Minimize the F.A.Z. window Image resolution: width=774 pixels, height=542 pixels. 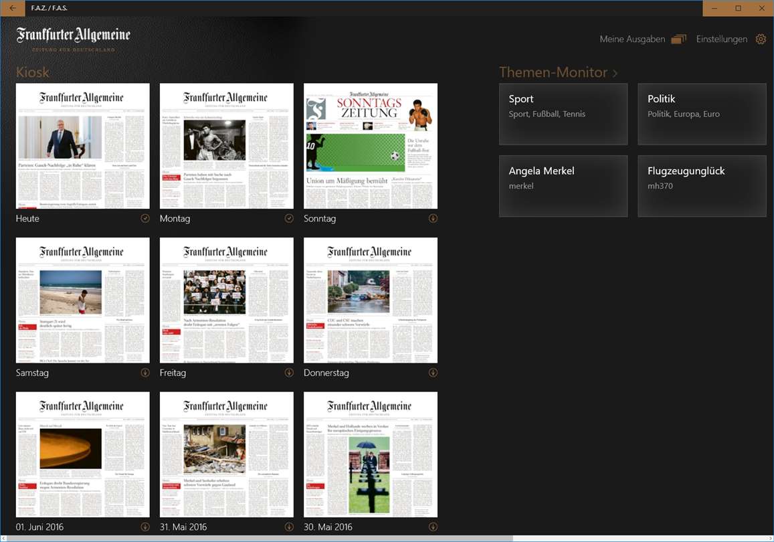(714, 8)
